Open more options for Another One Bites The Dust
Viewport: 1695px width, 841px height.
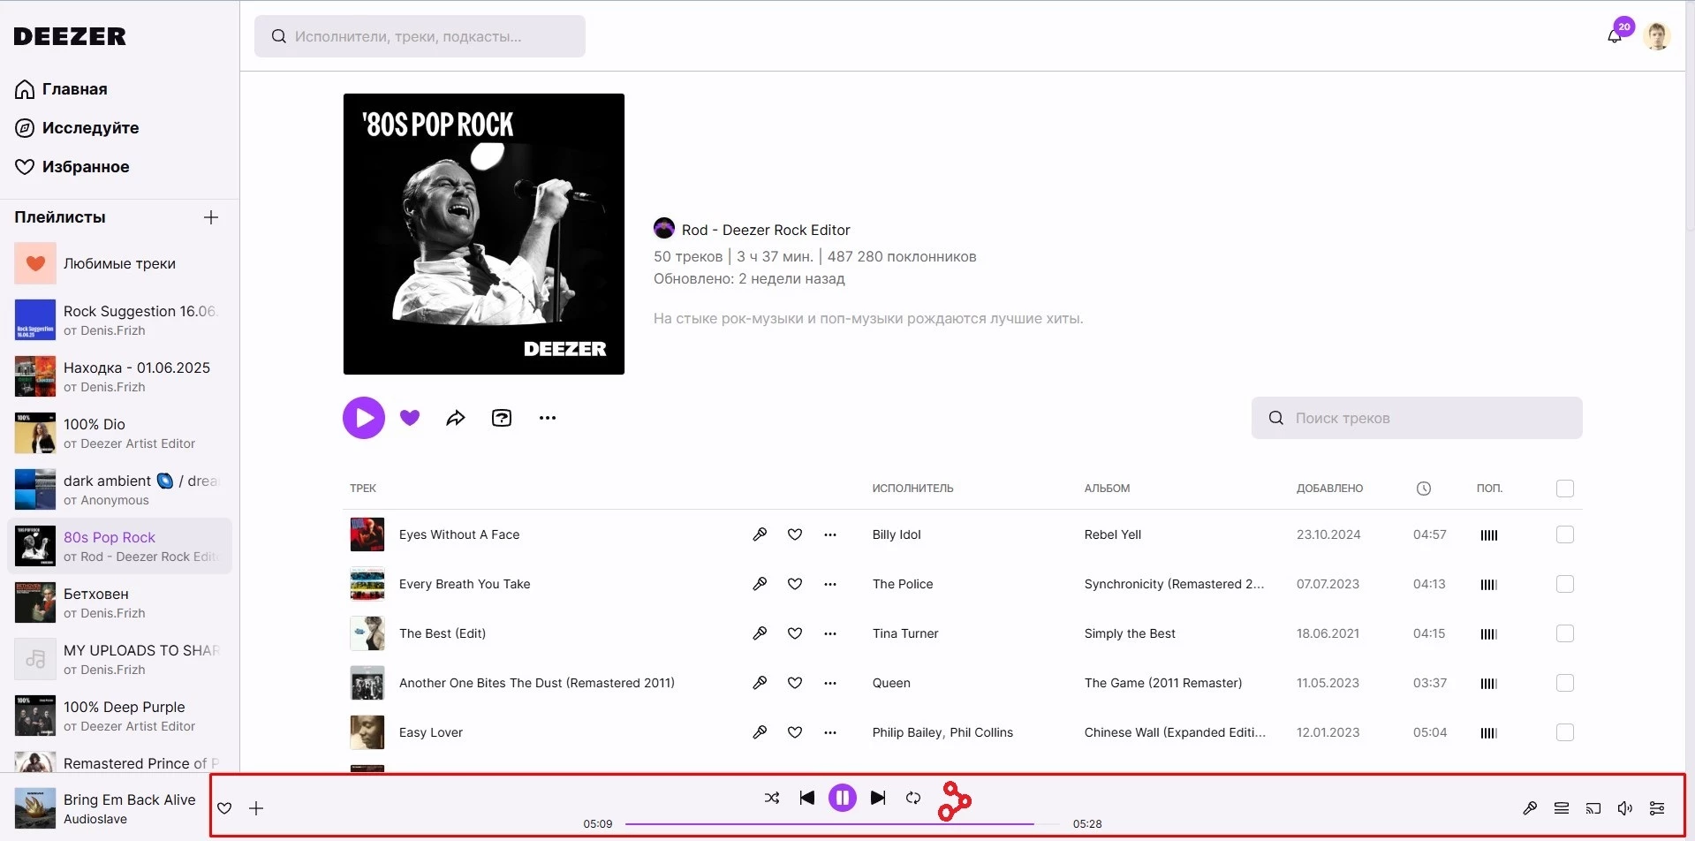click(x=830, y=683)
